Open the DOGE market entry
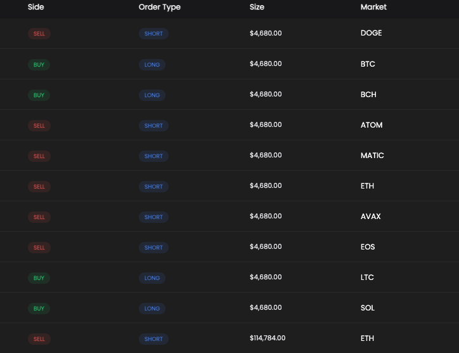The width and height of the screenshot is (459, 353). (x=371, y=33)
